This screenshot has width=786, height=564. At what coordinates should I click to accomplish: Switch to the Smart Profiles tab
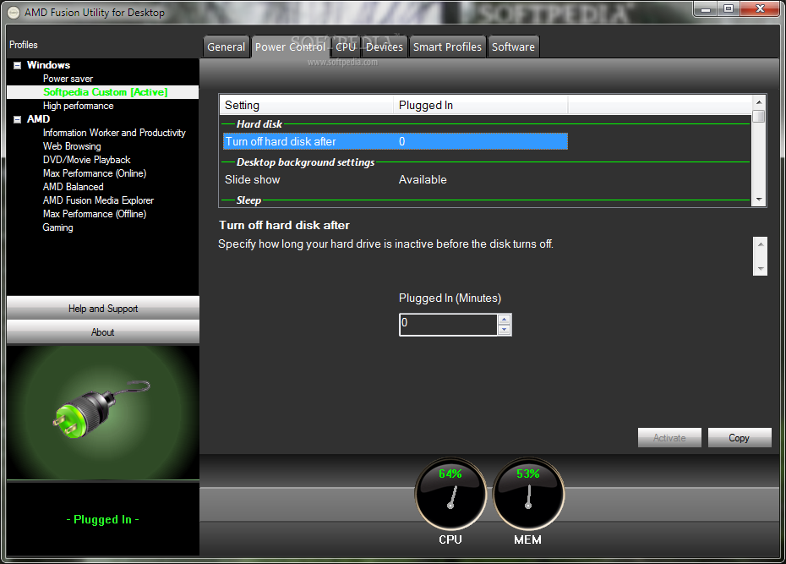pyautogui.click(x=447, y=47)
